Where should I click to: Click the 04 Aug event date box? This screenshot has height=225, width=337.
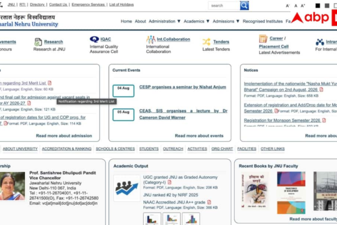click(x=124, y=91)
